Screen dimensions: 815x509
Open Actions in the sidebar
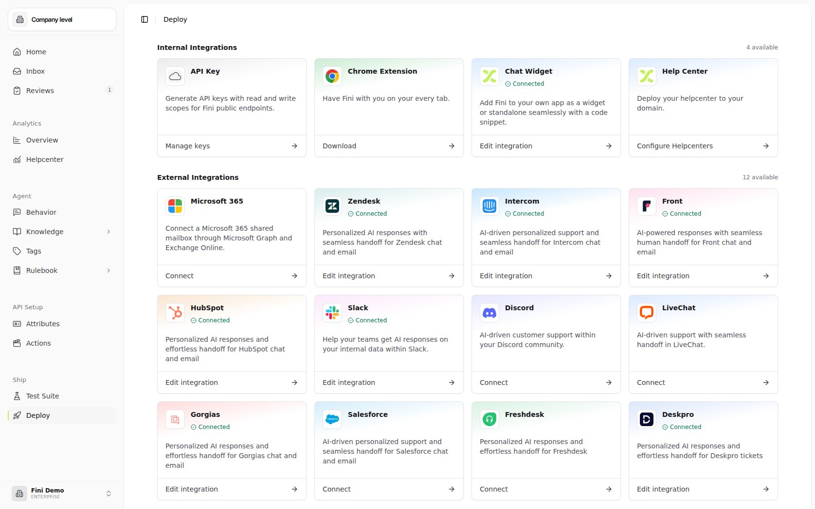pos(62,343)
